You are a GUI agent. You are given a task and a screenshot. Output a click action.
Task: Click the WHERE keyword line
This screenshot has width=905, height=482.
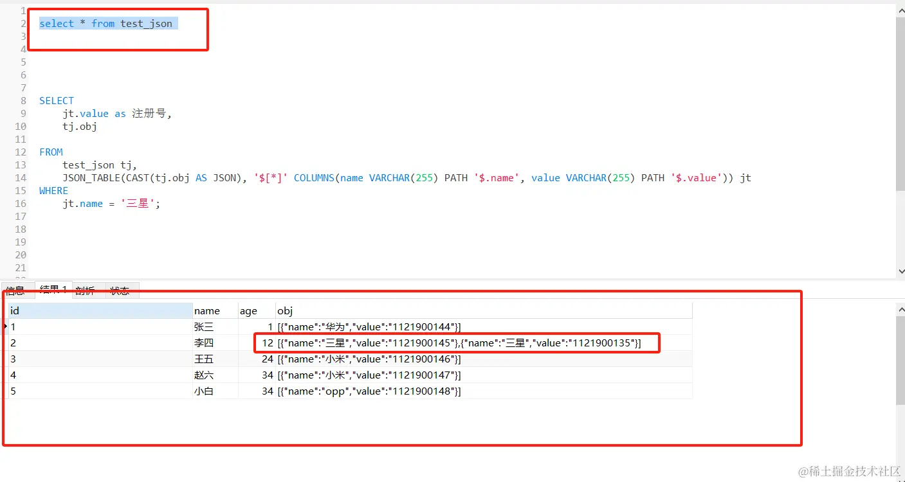53,191
